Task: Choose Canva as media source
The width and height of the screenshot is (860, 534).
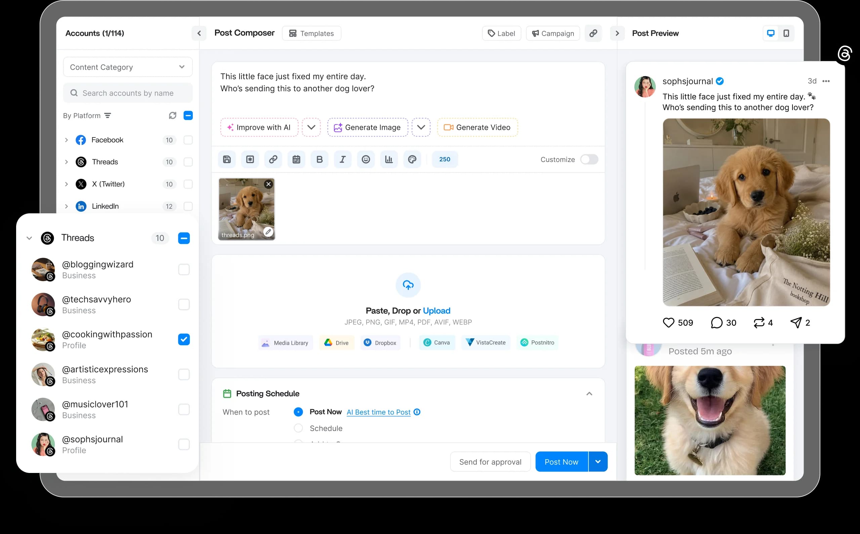Action: (x=437, y=342)
